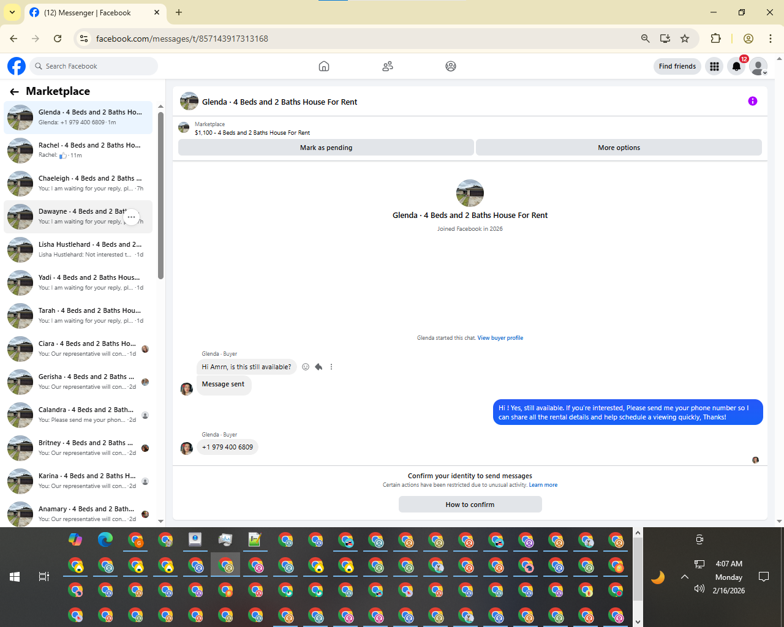View site information icon in address bar
The image size is (784, 627).
84,39
